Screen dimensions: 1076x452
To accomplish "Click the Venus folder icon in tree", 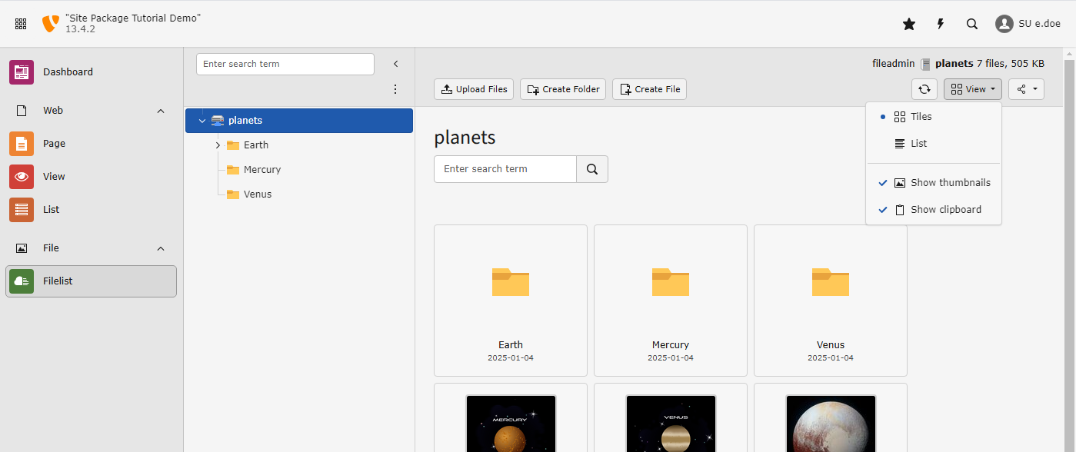I will 233,194.
